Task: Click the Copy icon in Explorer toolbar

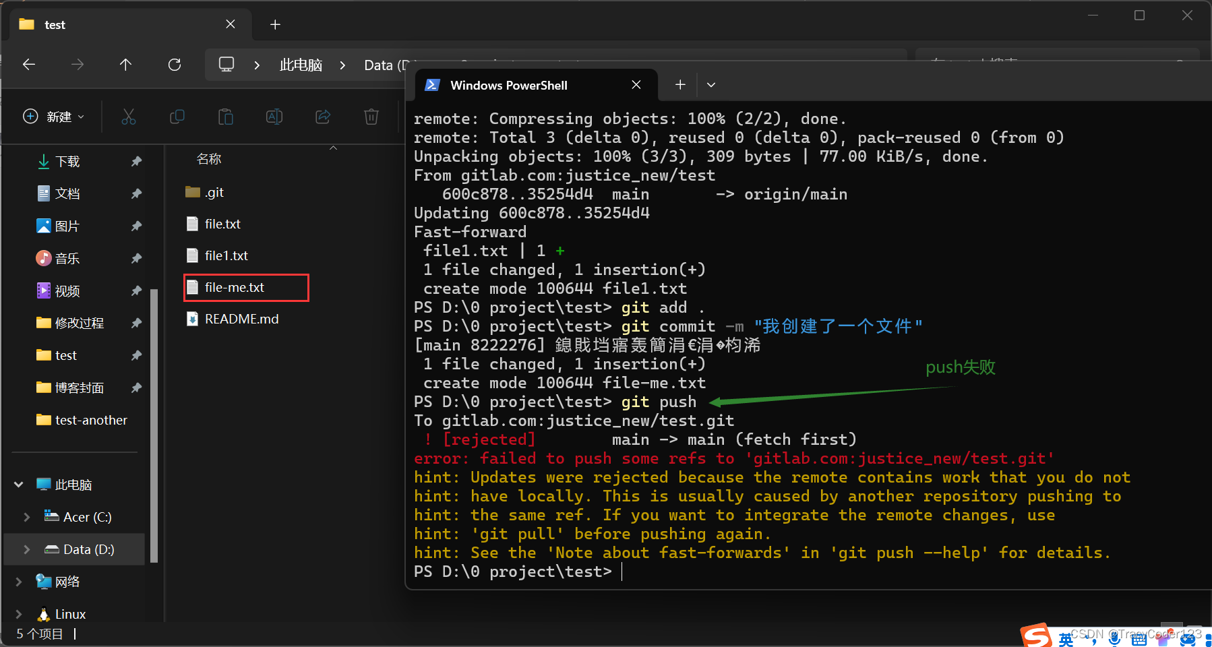Action: point(177,117)
